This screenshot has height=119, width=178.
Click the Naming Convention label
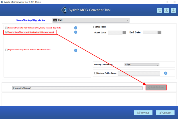(104, 64)
